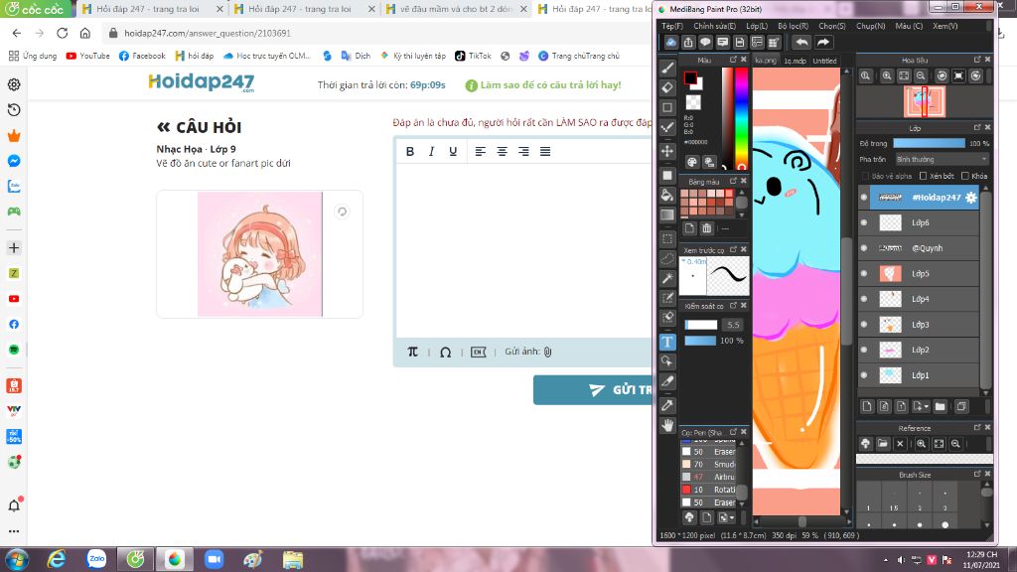Viewport: 1017px width, 572px height.
Task: Click the browser address bar
Action: point(376,33)
